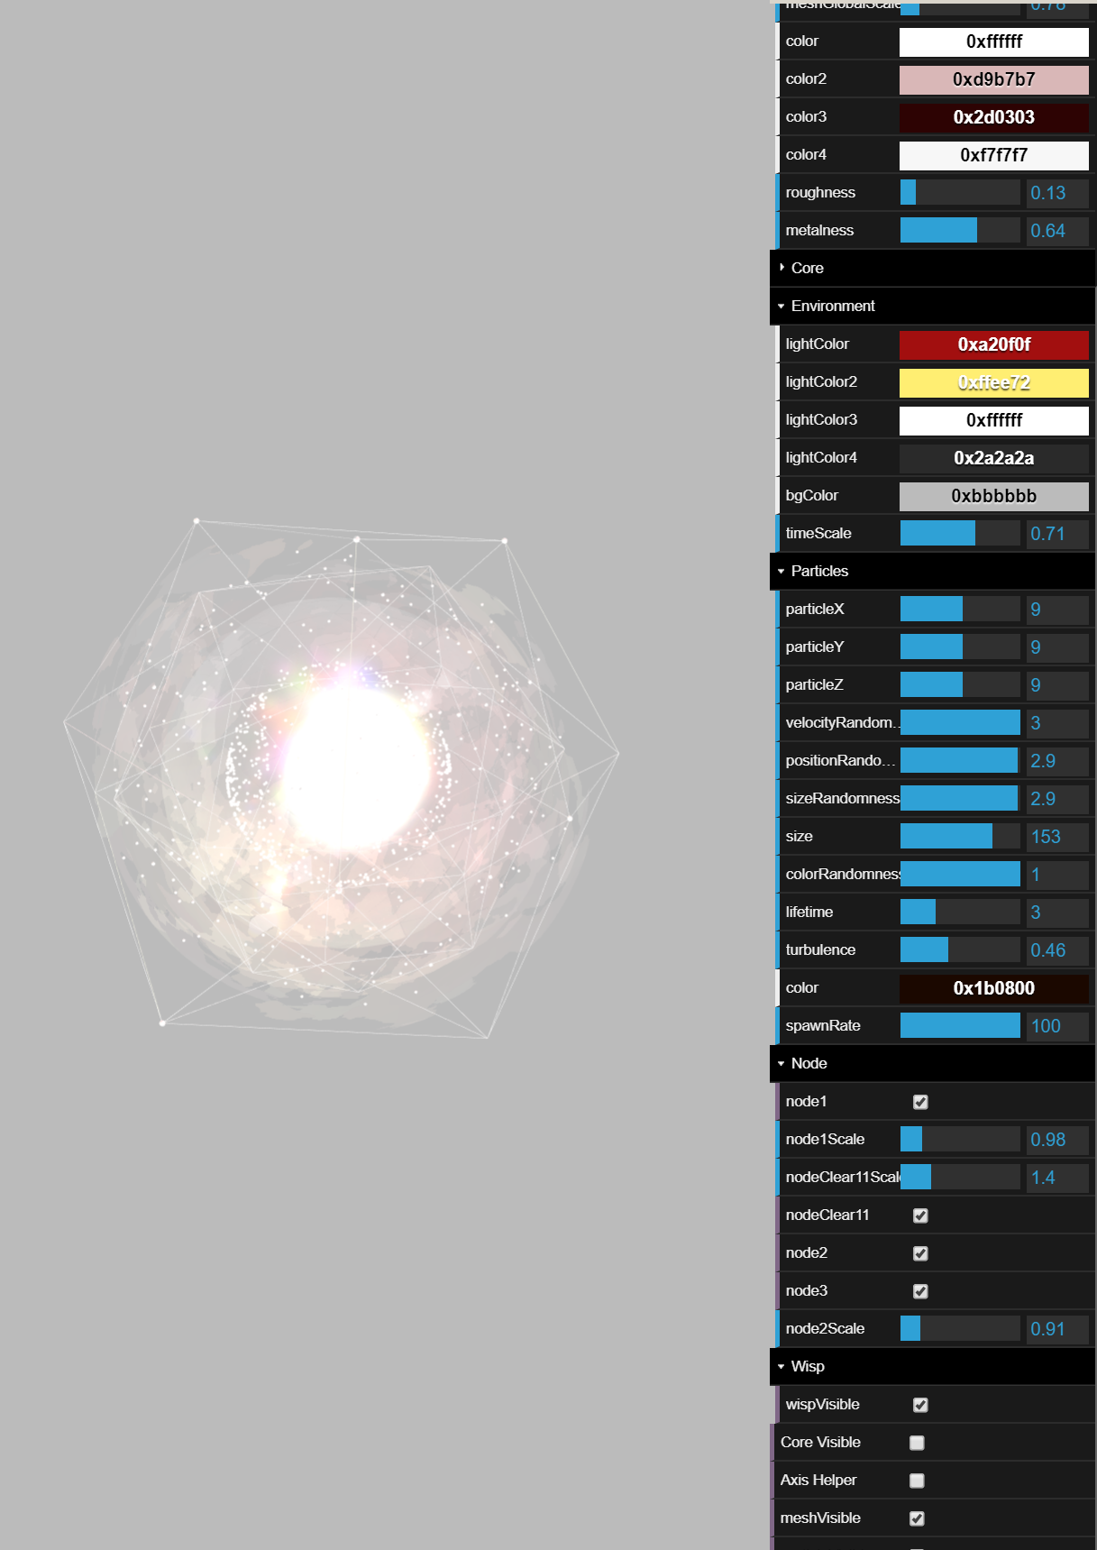
Task: Focus the metalness value field 0.64
Action: pos(1057,231)
